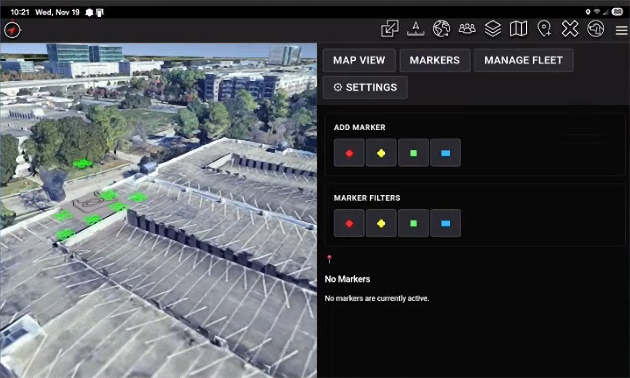Screen dimensions: 630x378
Task: Click the location icon in status bar
Action: [x=588, y=12]
